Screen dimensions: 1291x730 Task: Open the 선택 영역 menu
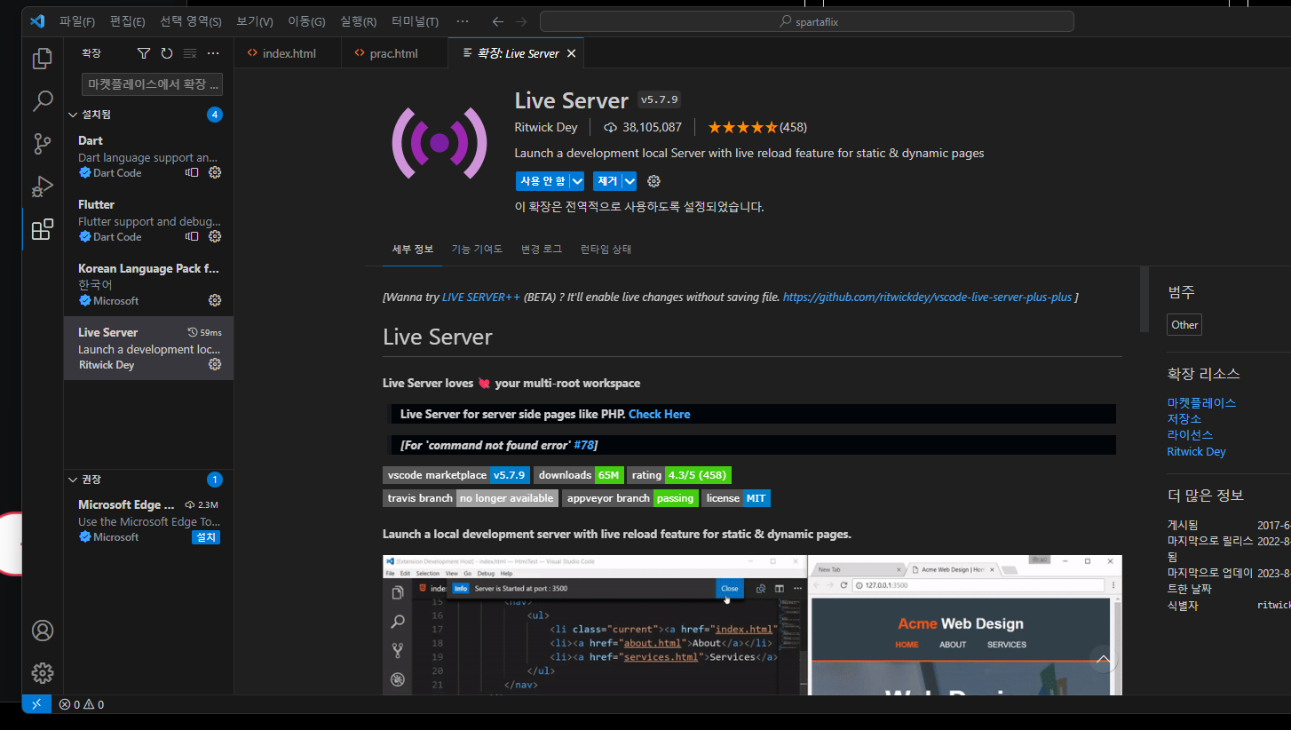point(191,21)
